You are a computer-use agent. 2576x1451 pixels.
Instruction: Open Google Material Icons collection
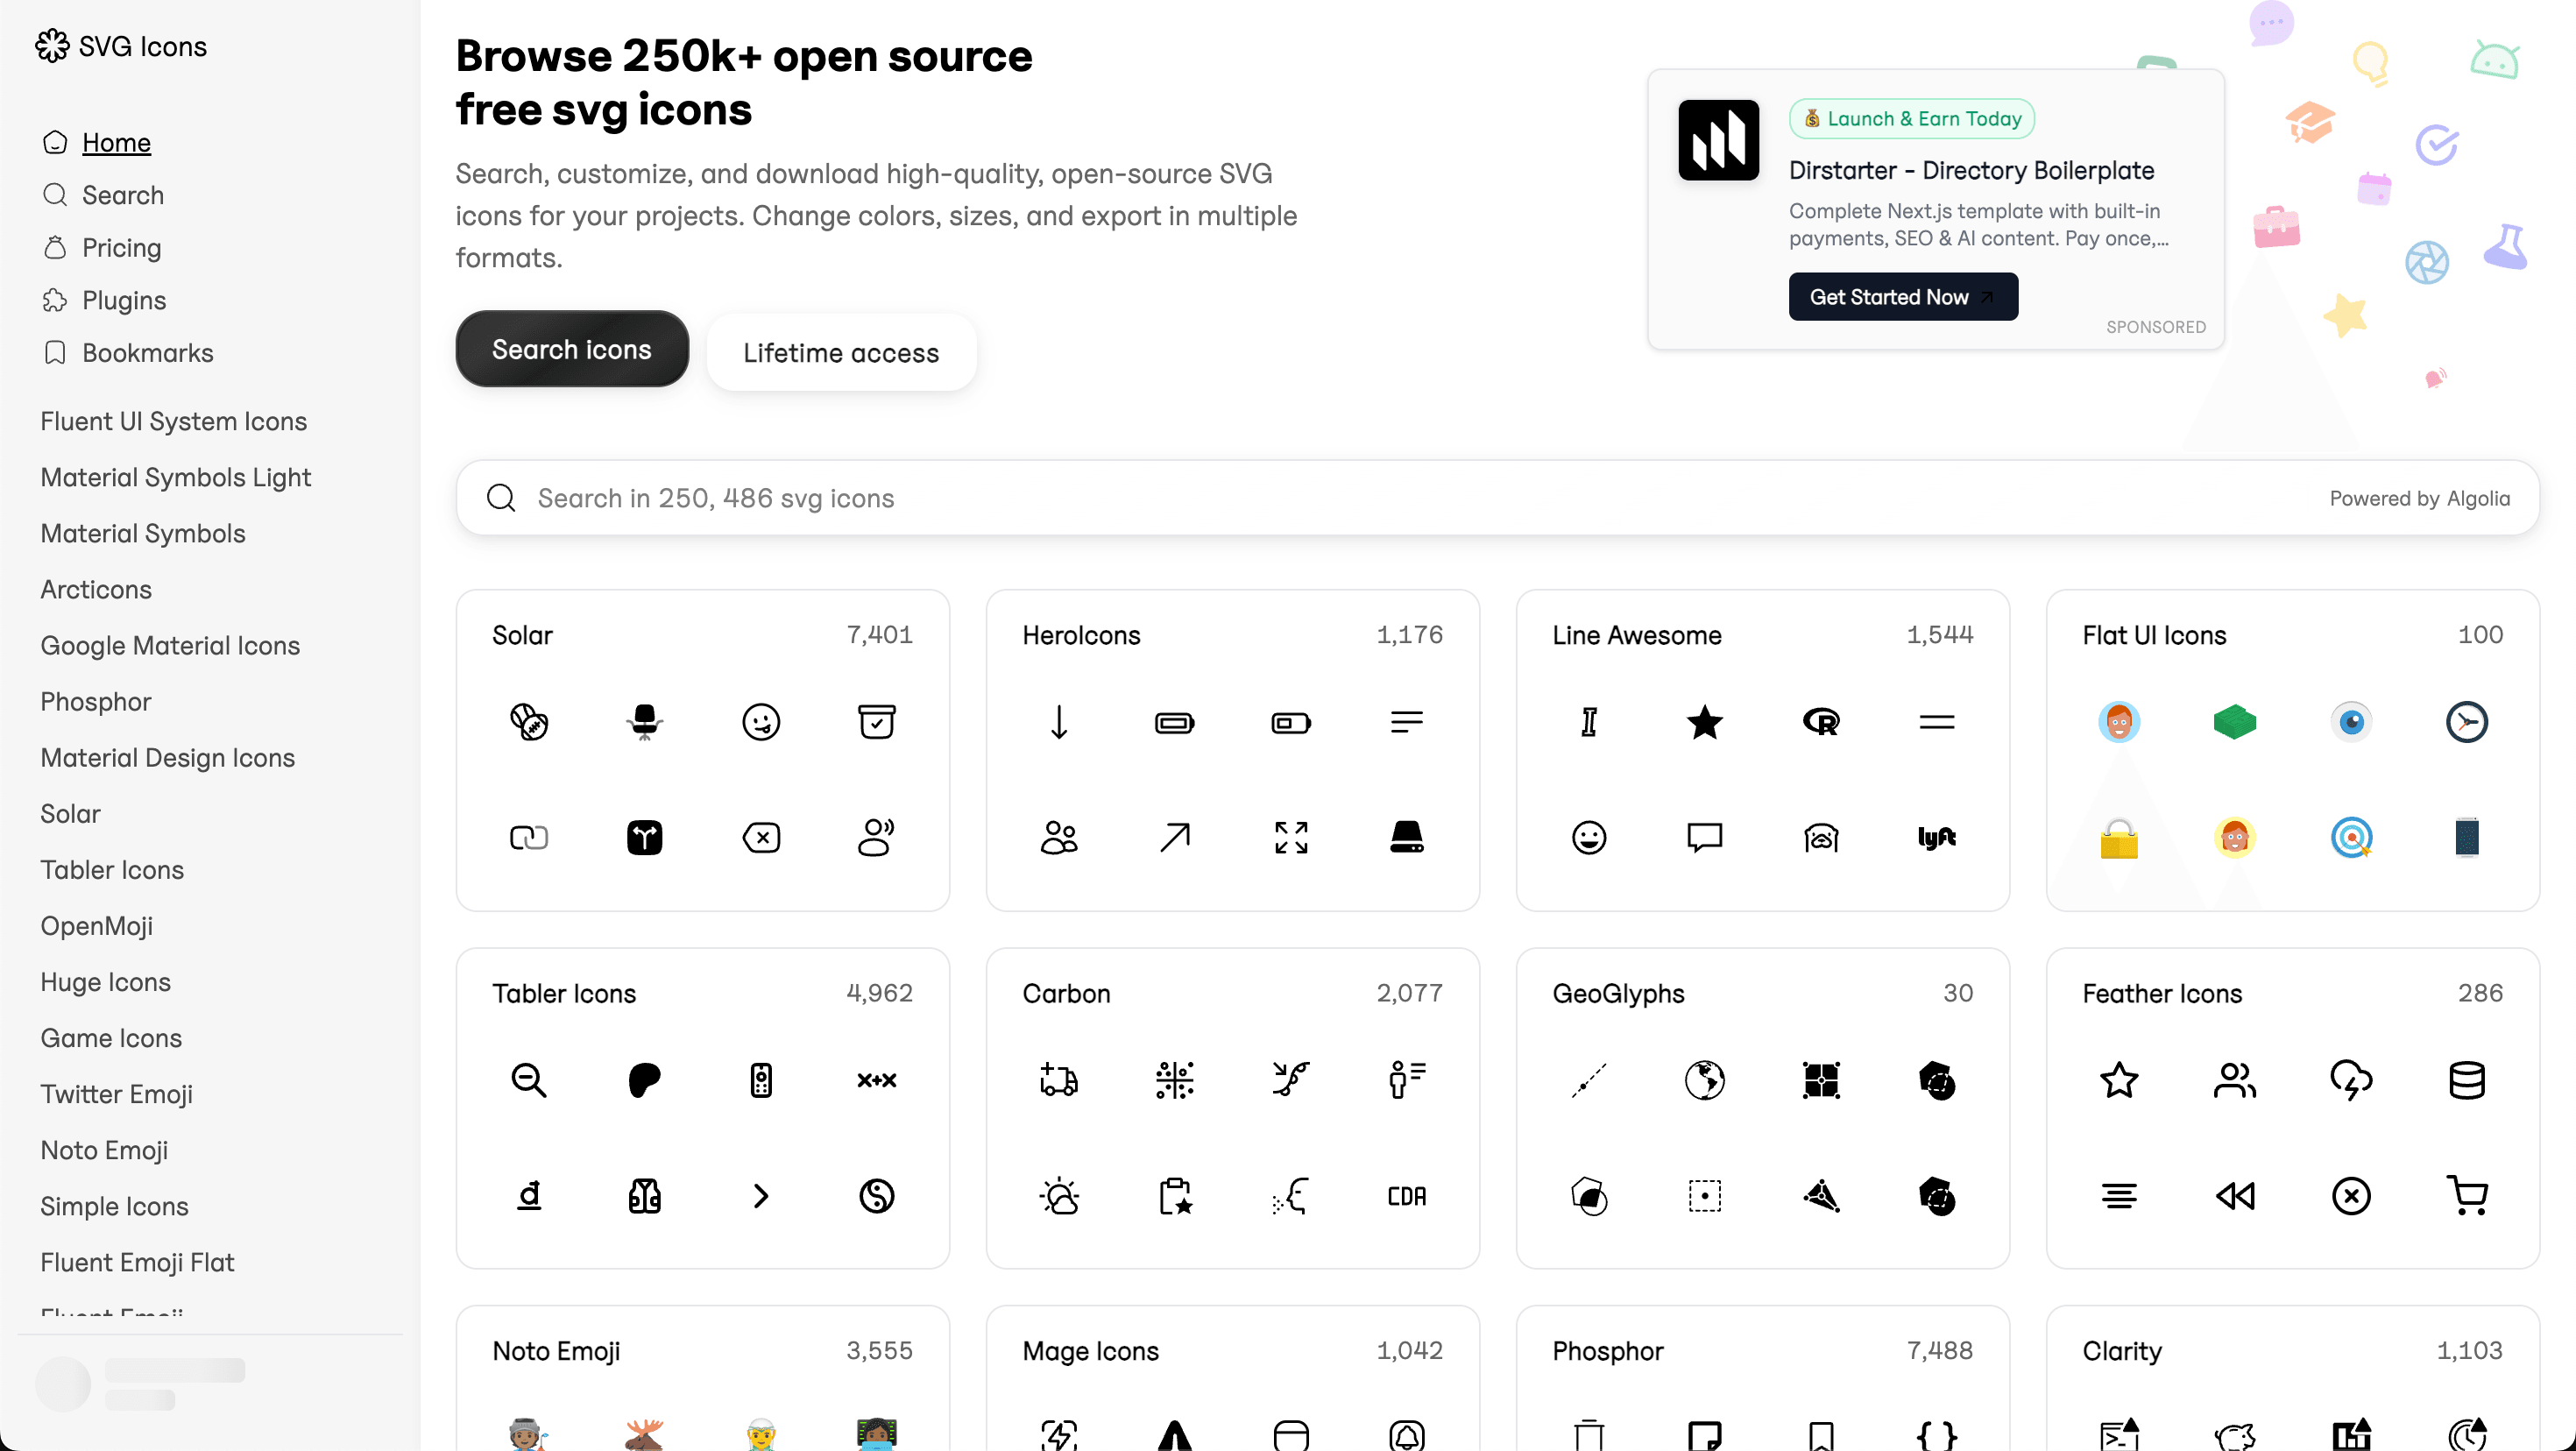[x=169, y=645]
